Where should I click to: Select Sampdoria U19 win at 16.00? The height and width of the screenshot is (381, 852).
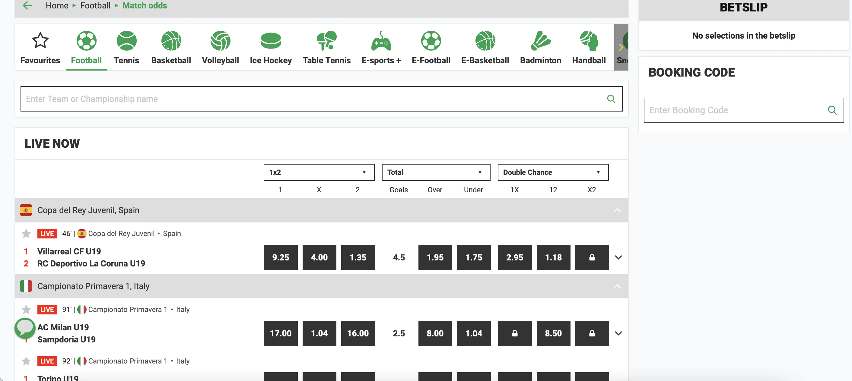click(x=358, y=333)
